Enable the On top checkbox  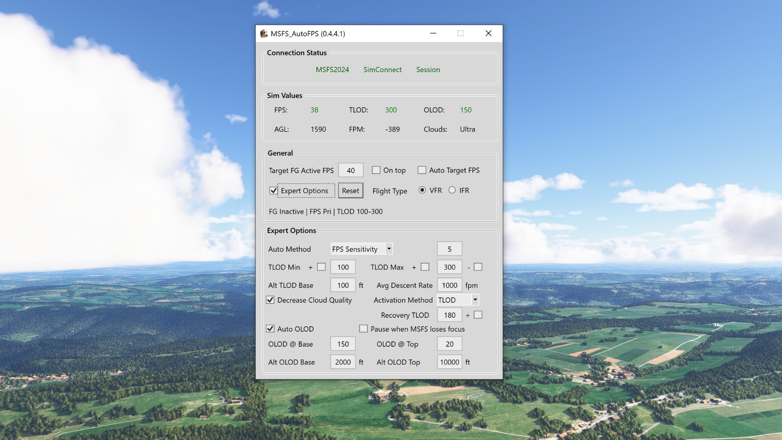point(376,170)
